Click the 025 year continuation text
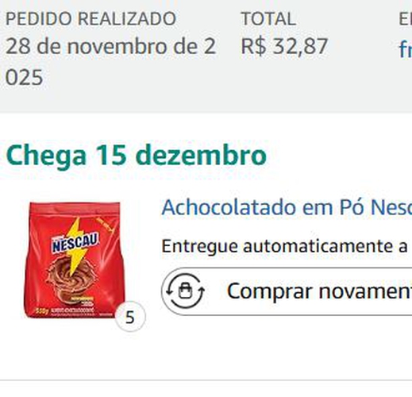412x397 pixels. pos(24,77)
